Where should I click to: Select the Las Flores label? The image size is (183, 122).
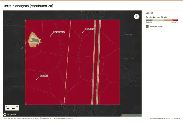(90, 29)
